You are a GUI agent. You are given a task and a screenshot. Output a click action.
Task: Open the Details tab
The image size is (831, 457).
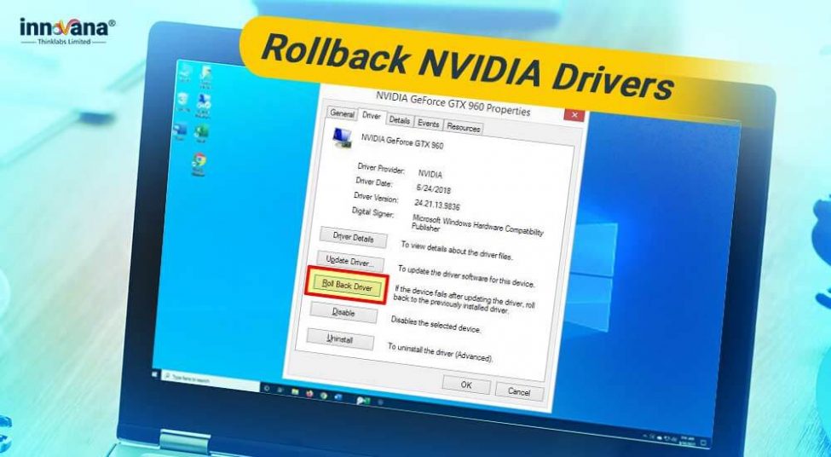click(400, 120)
